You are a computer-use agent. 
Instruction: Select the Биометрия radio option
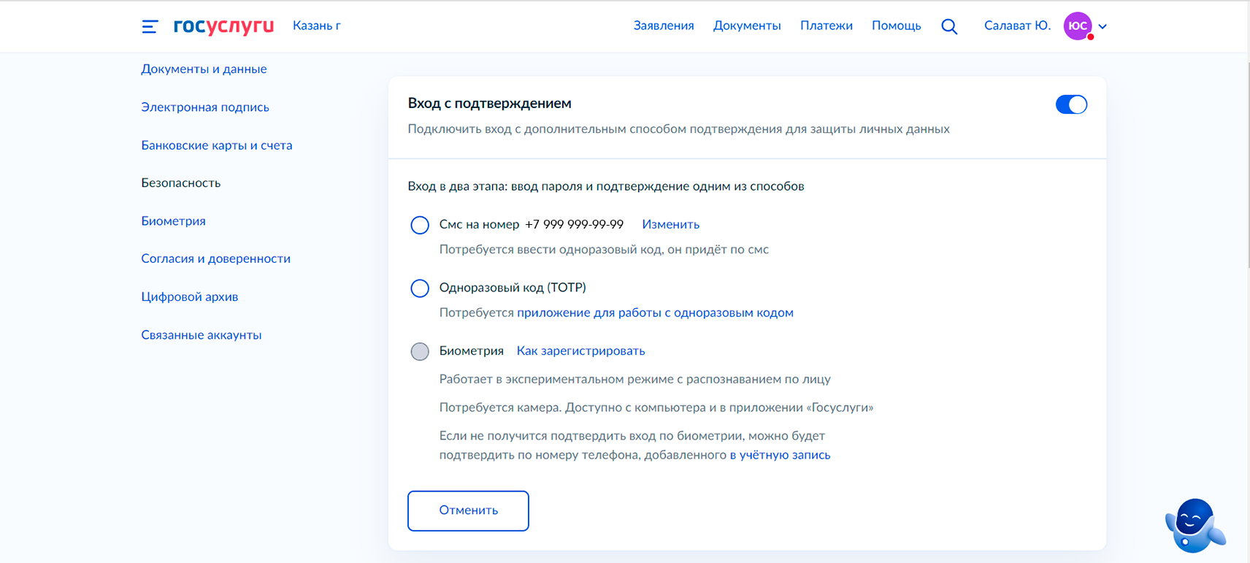pyautogui.click(x=420, y=352)
